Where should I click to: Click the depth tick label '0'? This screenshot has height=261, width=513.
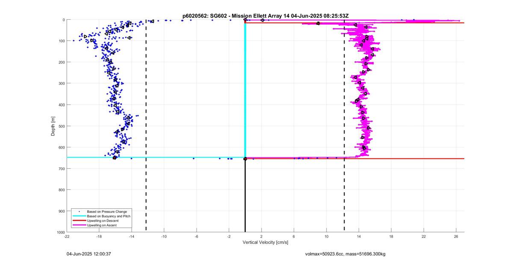(63, 20)
